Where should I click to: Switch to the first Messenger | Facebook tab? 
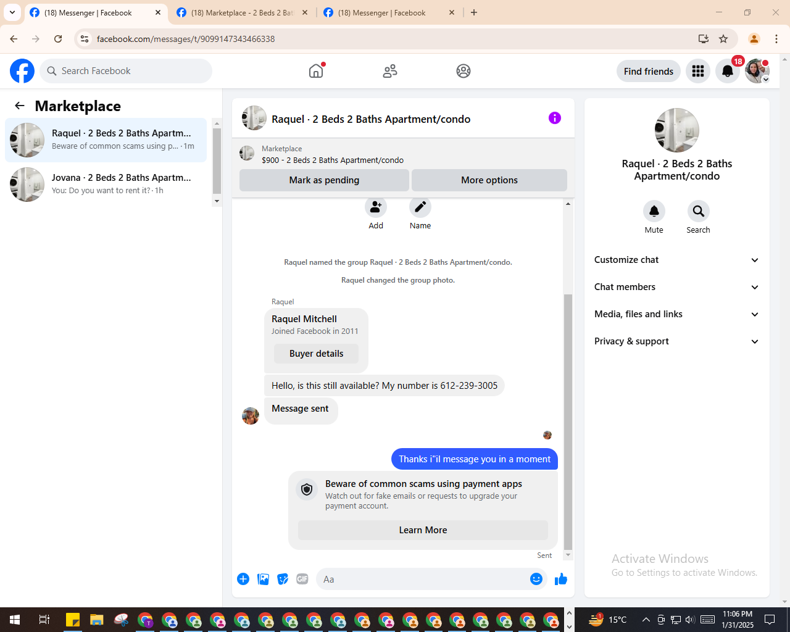(x=88, y=12)
